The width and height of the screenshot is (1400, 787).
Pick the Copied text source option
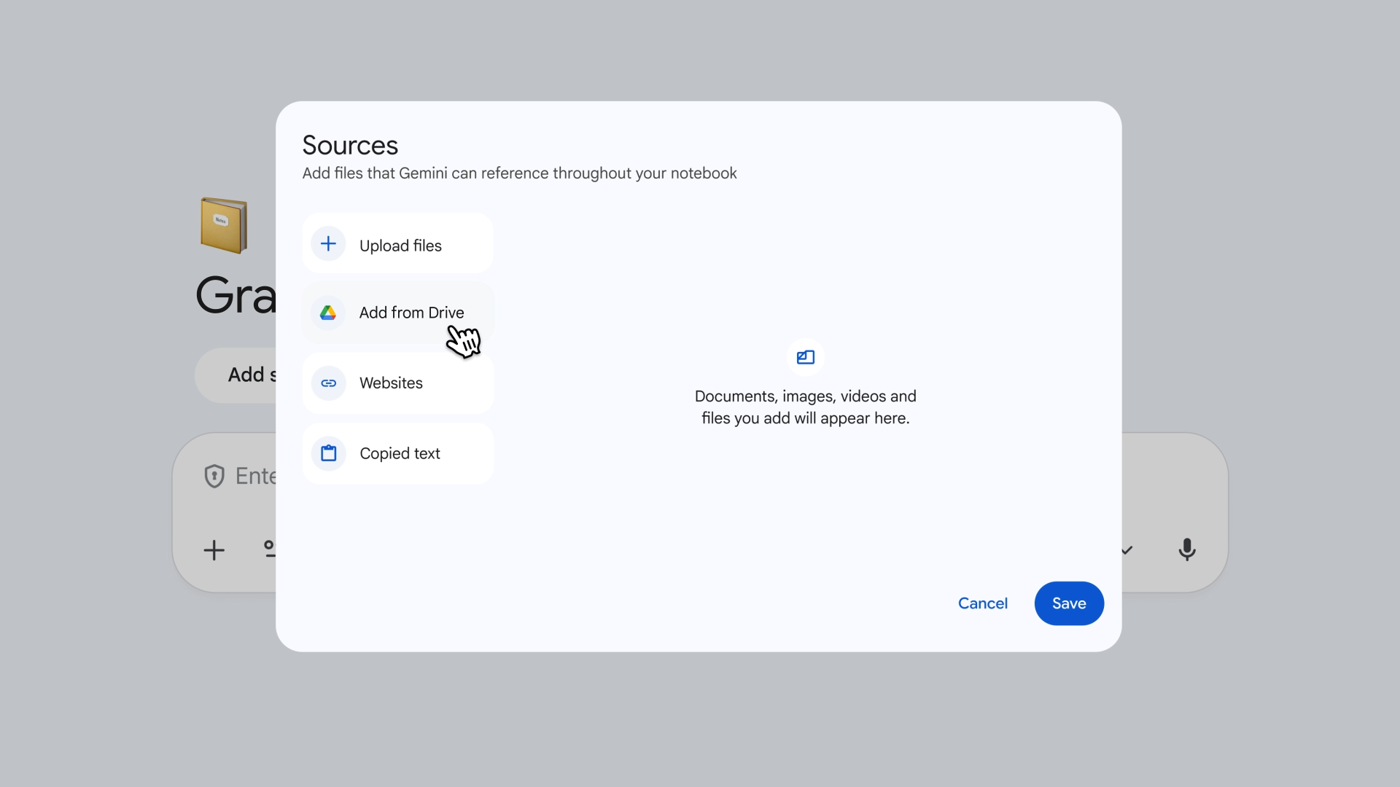[x=400, y=453]
